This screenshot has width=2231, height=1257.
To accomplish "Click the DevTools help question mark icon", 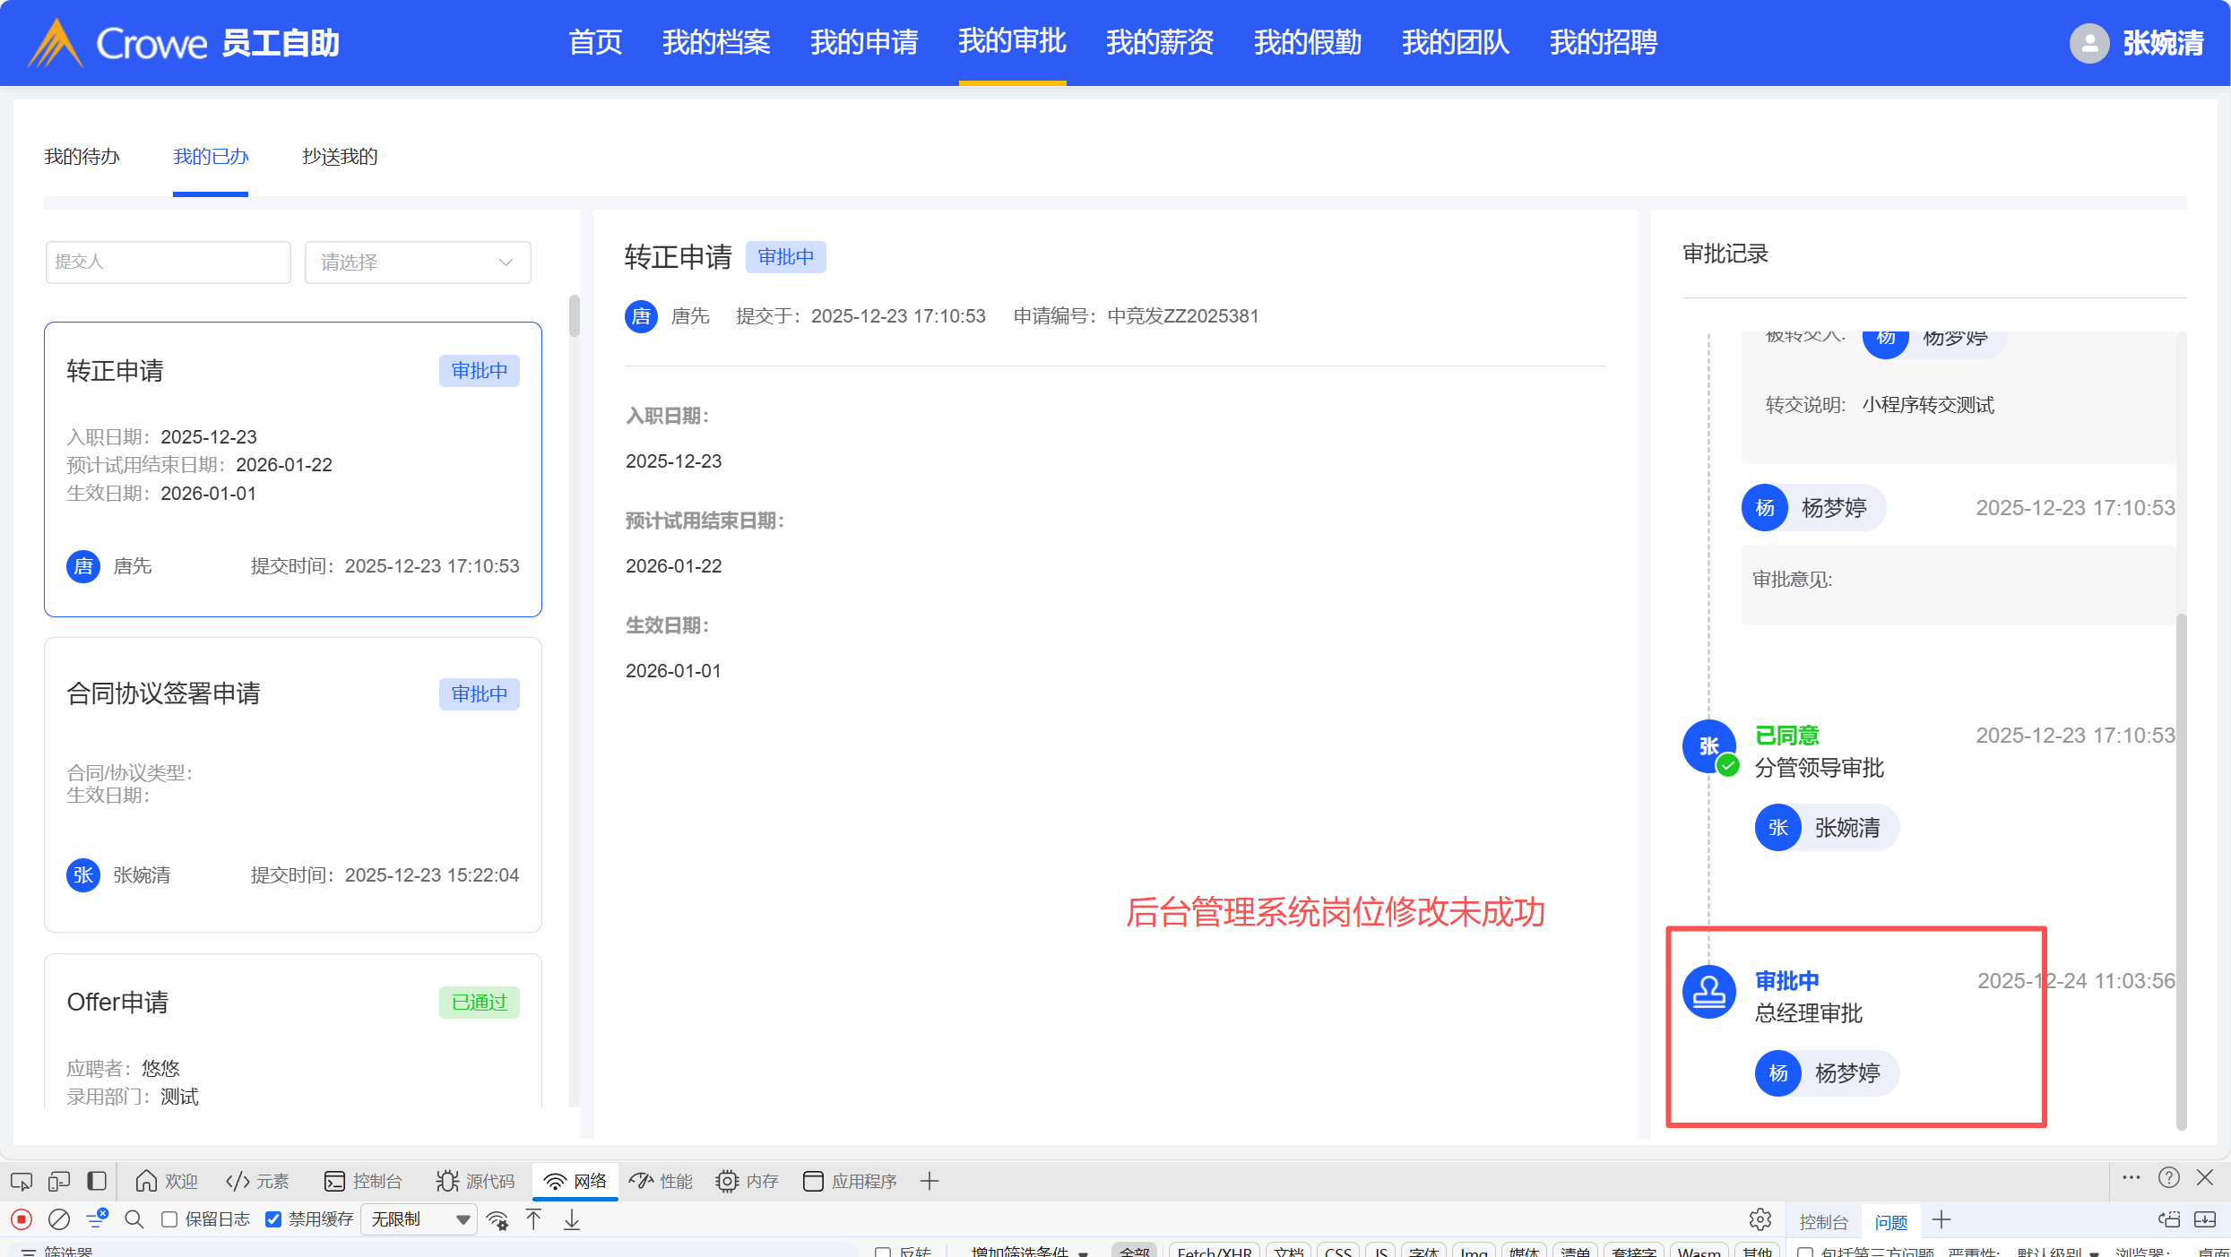I will pyautogui.click(x=2168, y=1178).
